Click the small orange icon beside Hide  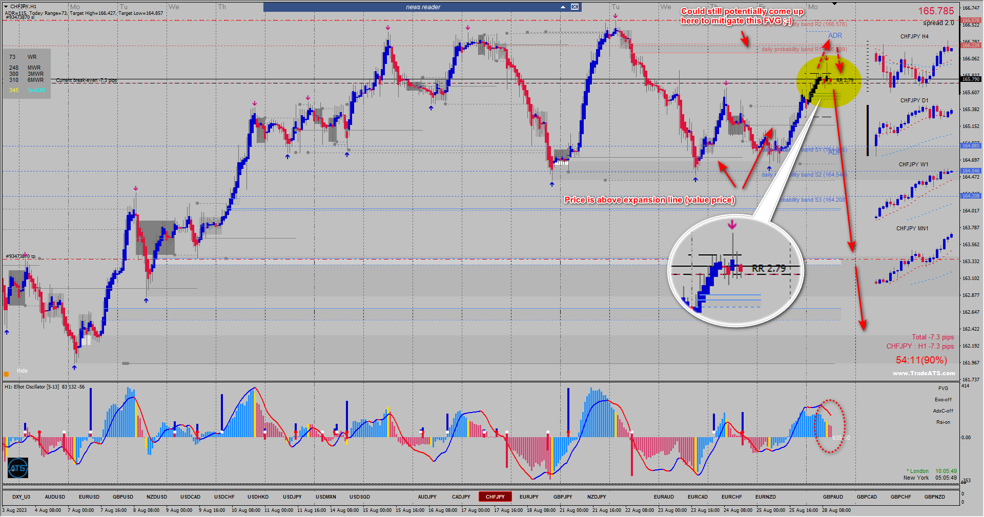tap(6, 374)
